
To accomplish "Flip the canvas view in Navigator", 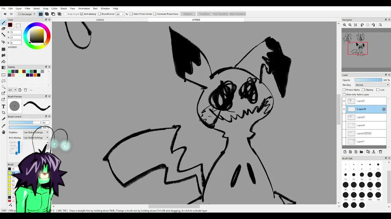I will click(x=380, y=25).
